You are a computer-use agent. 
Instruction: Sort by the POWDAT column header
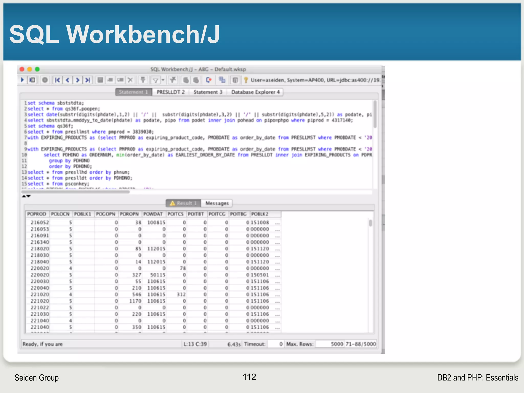pos(153,214)
